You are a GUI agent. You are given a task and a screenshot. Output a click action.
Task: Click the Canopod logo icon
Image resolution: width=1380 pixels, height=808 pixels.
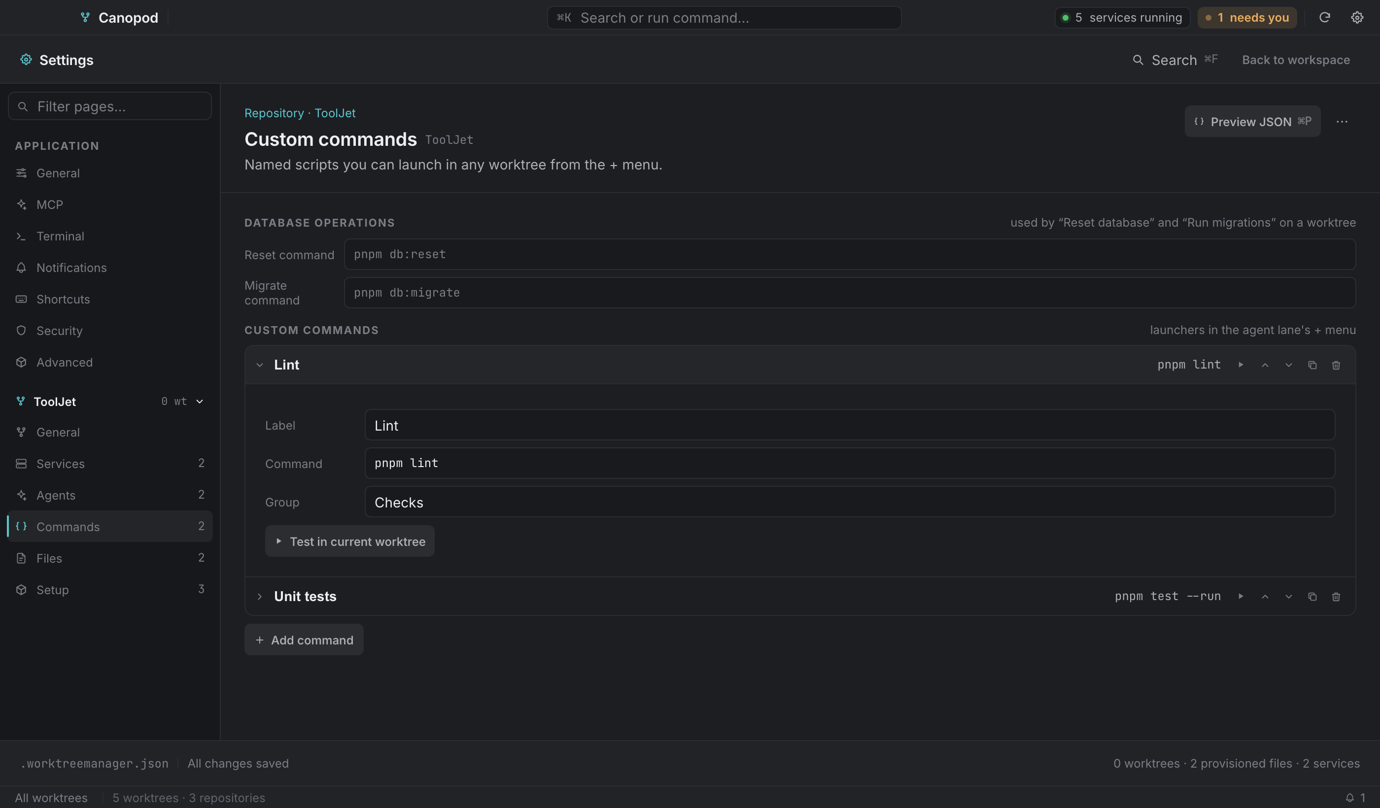point(85,18)
